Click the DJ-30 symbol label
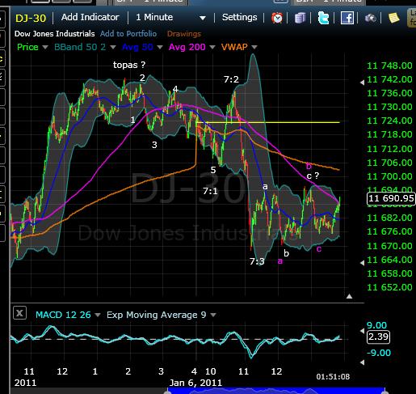The image size is (416, 394). (31, 18)
